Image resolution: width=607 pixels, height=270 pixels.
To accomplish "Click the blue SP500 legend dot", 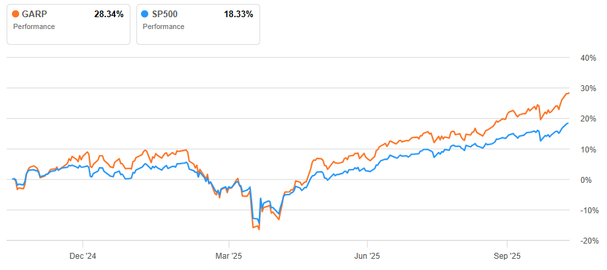I will [x=146, y=14].
